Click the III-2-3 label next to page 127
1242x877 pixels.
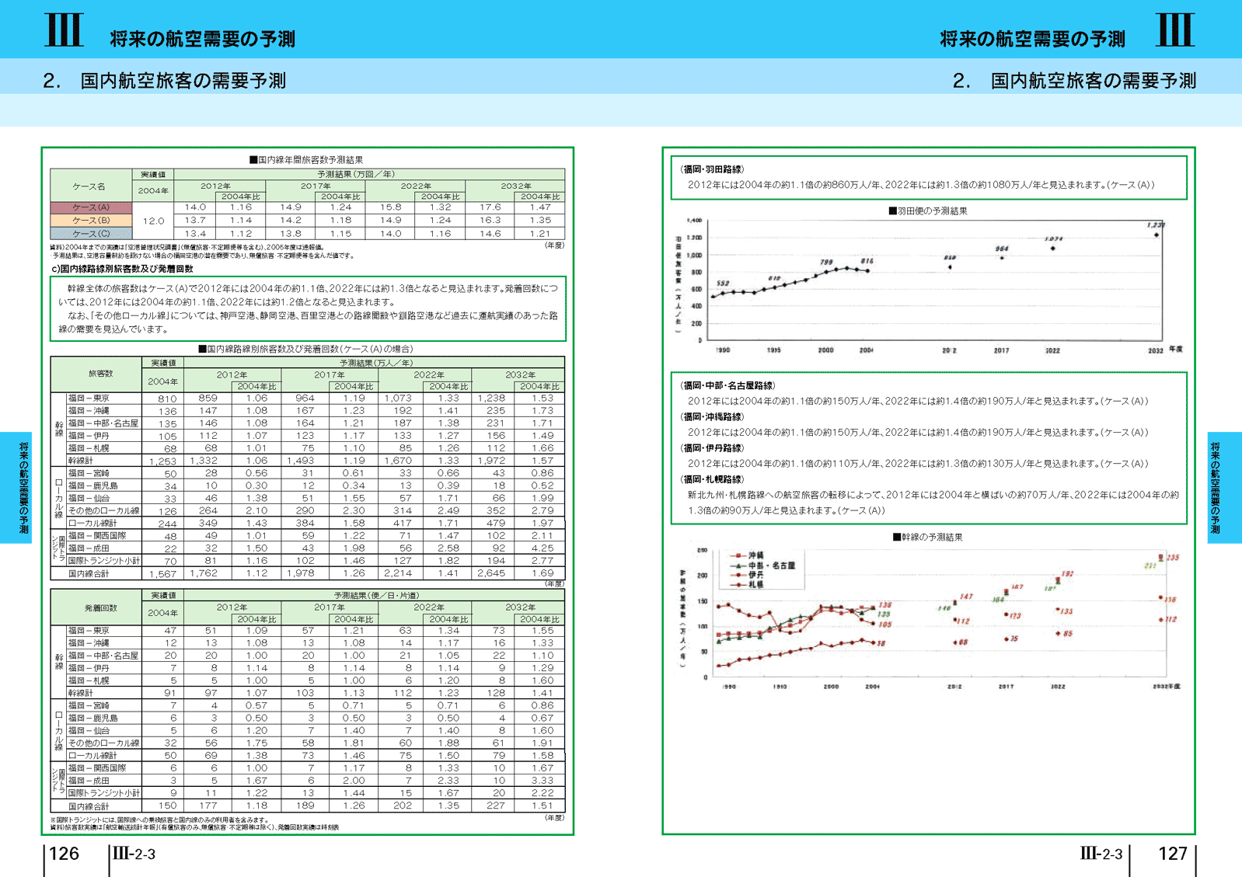pos(1101,854)
